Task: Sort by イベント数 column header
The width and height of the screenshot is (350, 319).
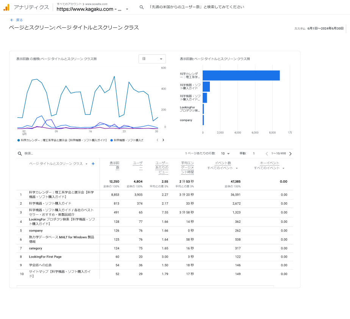Action: click(x=223, y=163)
